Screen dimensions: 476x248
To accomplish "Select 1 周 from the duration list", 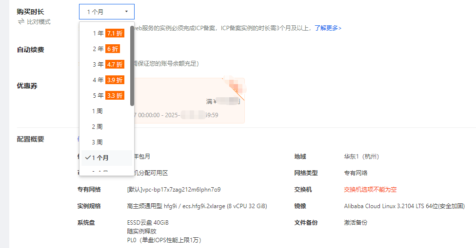I will (x=98, y=111).
